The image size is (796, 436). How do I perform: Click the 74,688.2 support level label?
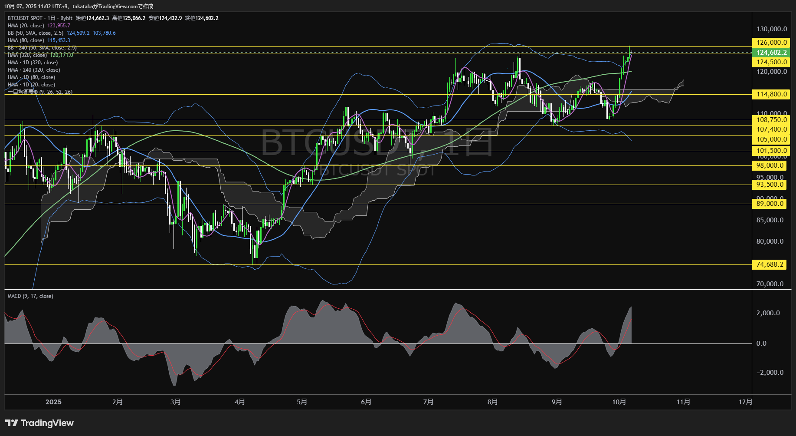(x=769, y=264)
